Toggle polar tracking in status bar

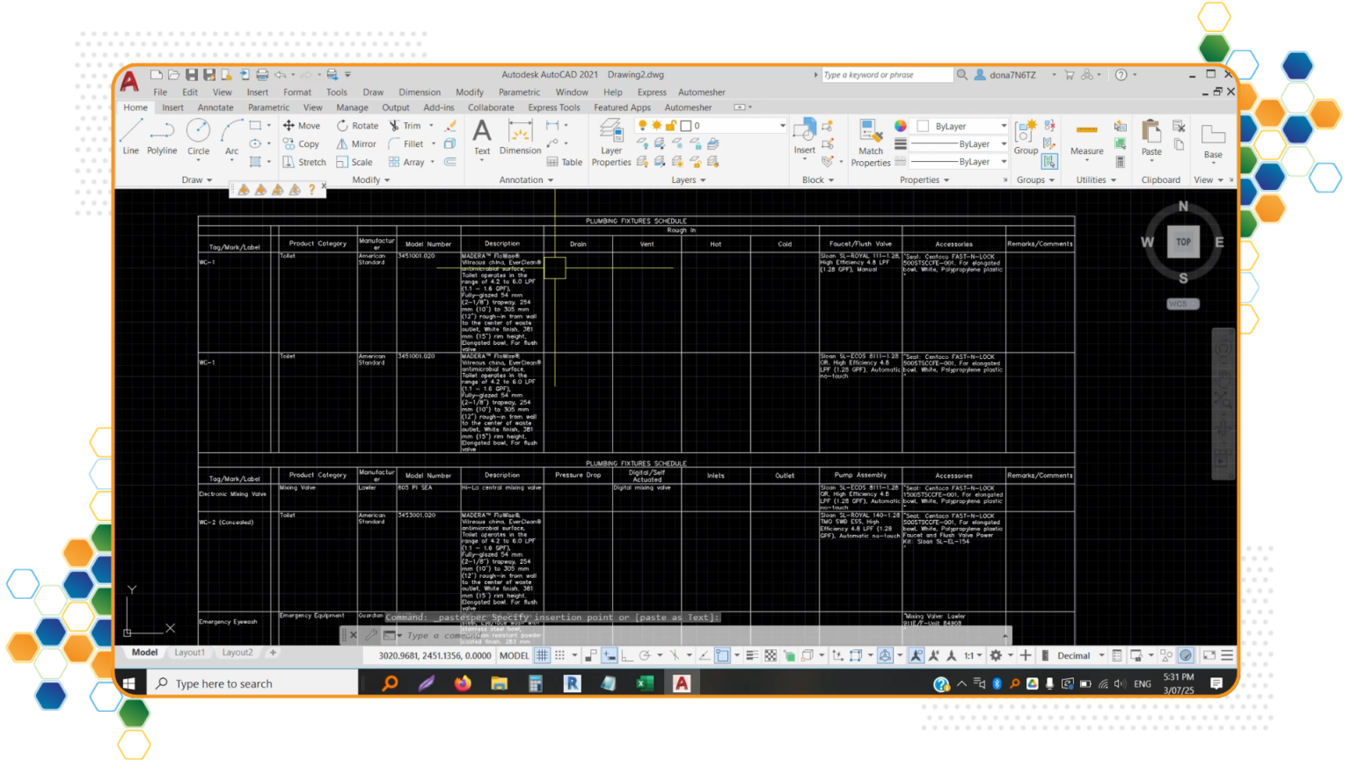click(645, 655)
